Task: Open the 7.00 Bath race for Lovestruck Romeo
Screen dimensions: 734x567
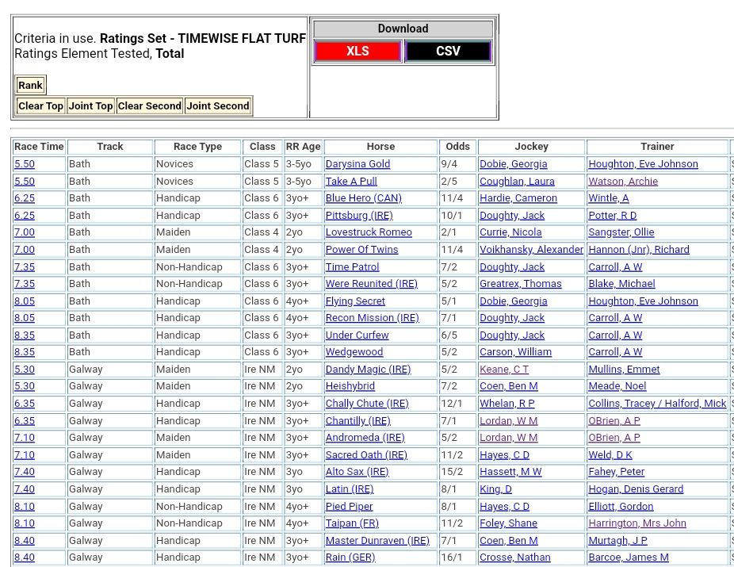Action: click(x=25, y=232)
